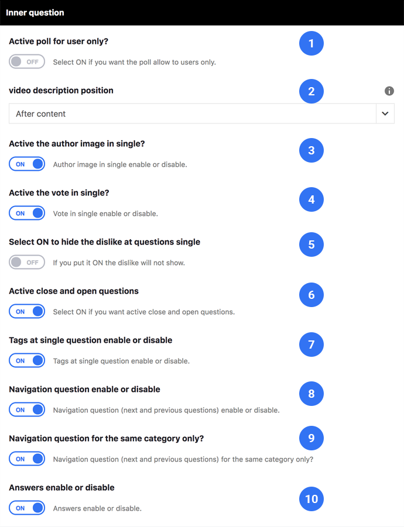Click the blue number 10 badge
Screen dimensions: 404x527
[x=311, y=499]
